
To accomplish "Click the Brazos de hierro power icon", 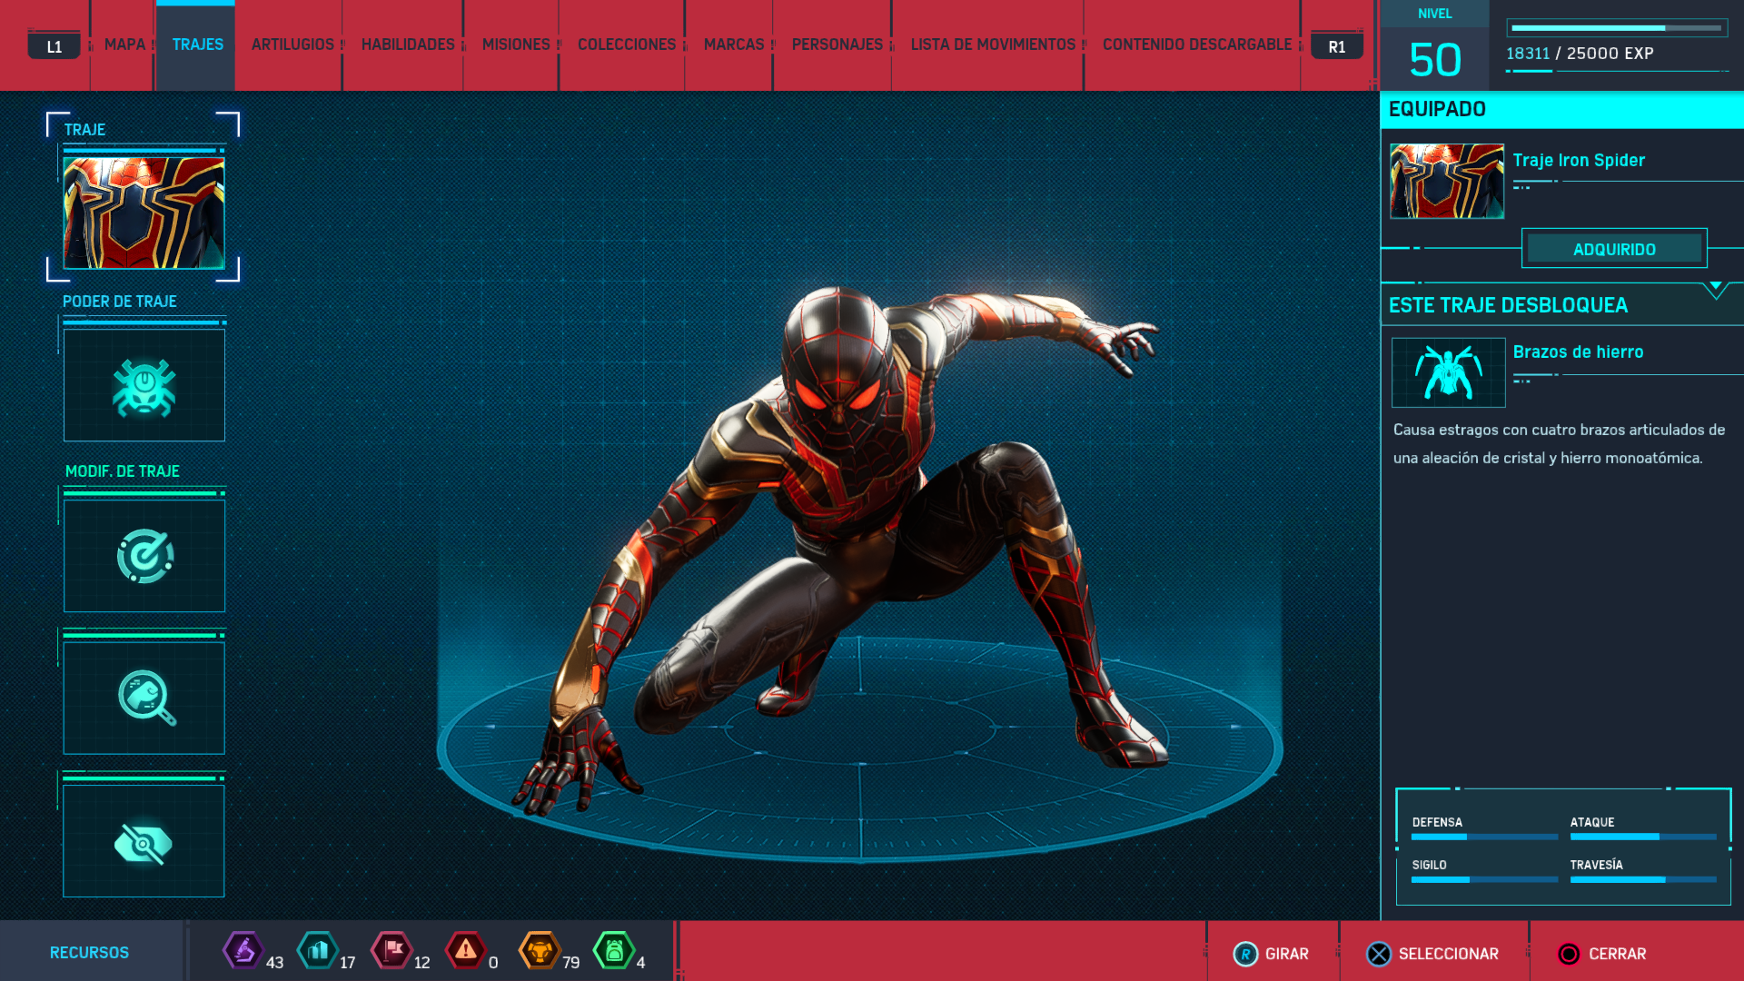I will point(1448,372).
